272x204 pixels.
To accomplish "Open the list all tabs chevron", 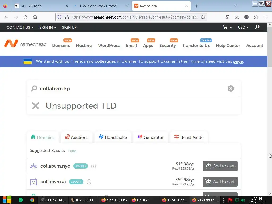I will [x=236, y=6].
